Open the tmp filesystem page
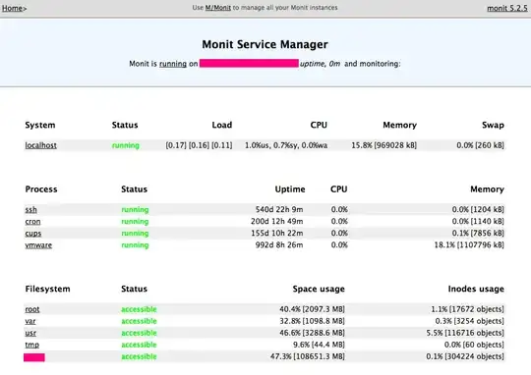 [x=31, y=345]
